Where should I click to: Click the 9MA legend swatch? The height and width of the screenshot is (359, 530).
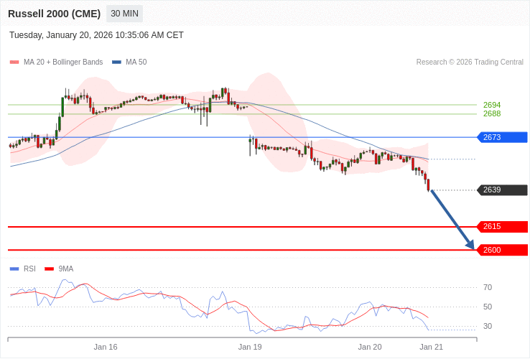point(50,269)
